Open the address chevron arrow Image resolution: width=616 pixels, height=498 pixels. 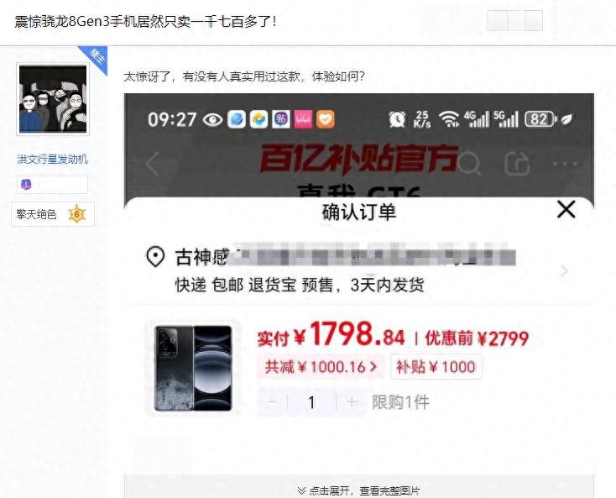pyautogui.click(x=564, y=270)
